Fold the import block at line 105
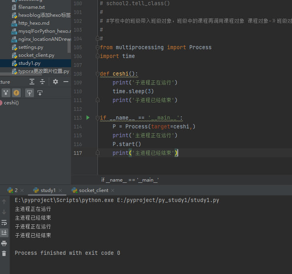Screen dimensions: 292x274 (97, 48)
